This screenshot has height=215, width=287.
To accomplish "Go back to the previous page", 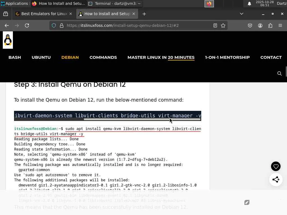I will click(x=7, y=25).
